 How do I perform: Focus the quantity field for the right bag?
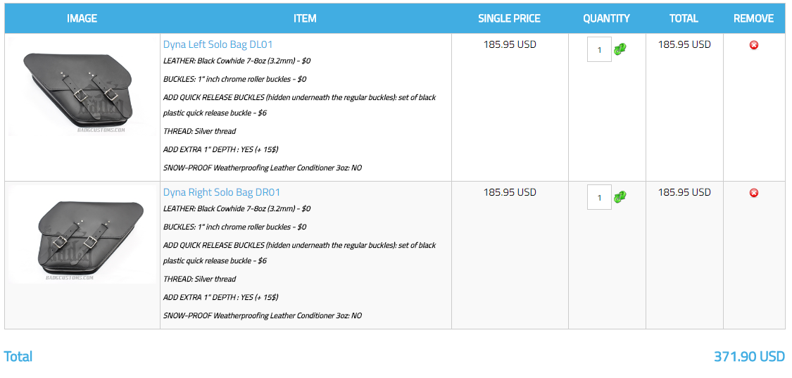599,197
